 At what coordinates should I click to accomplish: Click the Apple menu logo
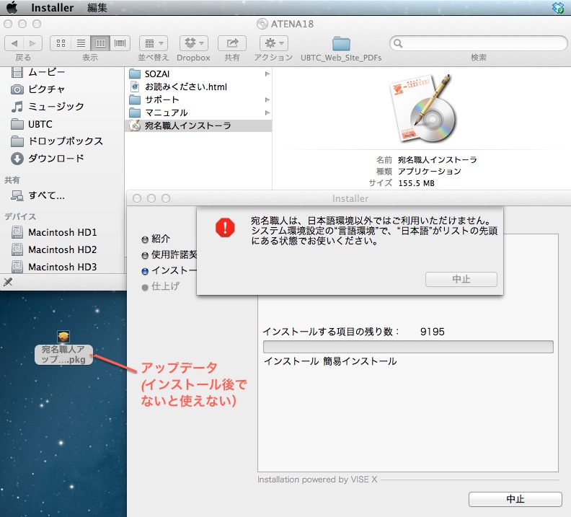tap(12, 8)
